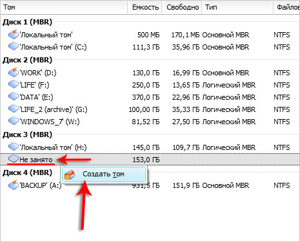Click the 27,50 ГБ free space value
Image resolution: width=300 pixels, height=242 pixels.
point(186,122)
